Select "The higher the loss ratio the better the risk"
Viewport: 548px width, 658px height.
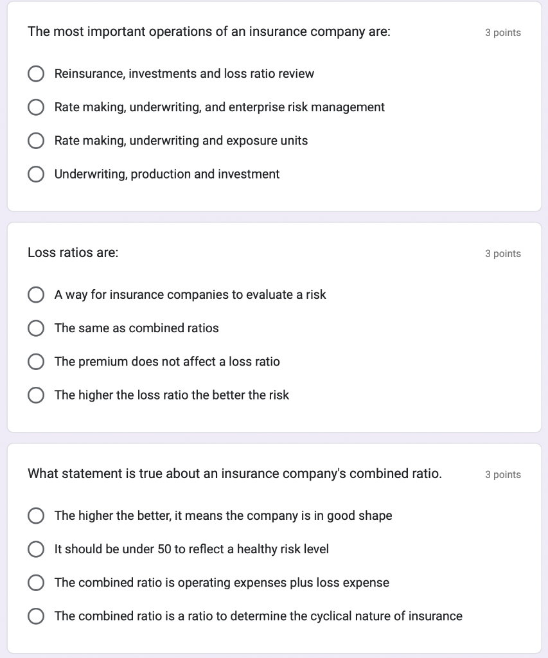(x=37, y=395)
